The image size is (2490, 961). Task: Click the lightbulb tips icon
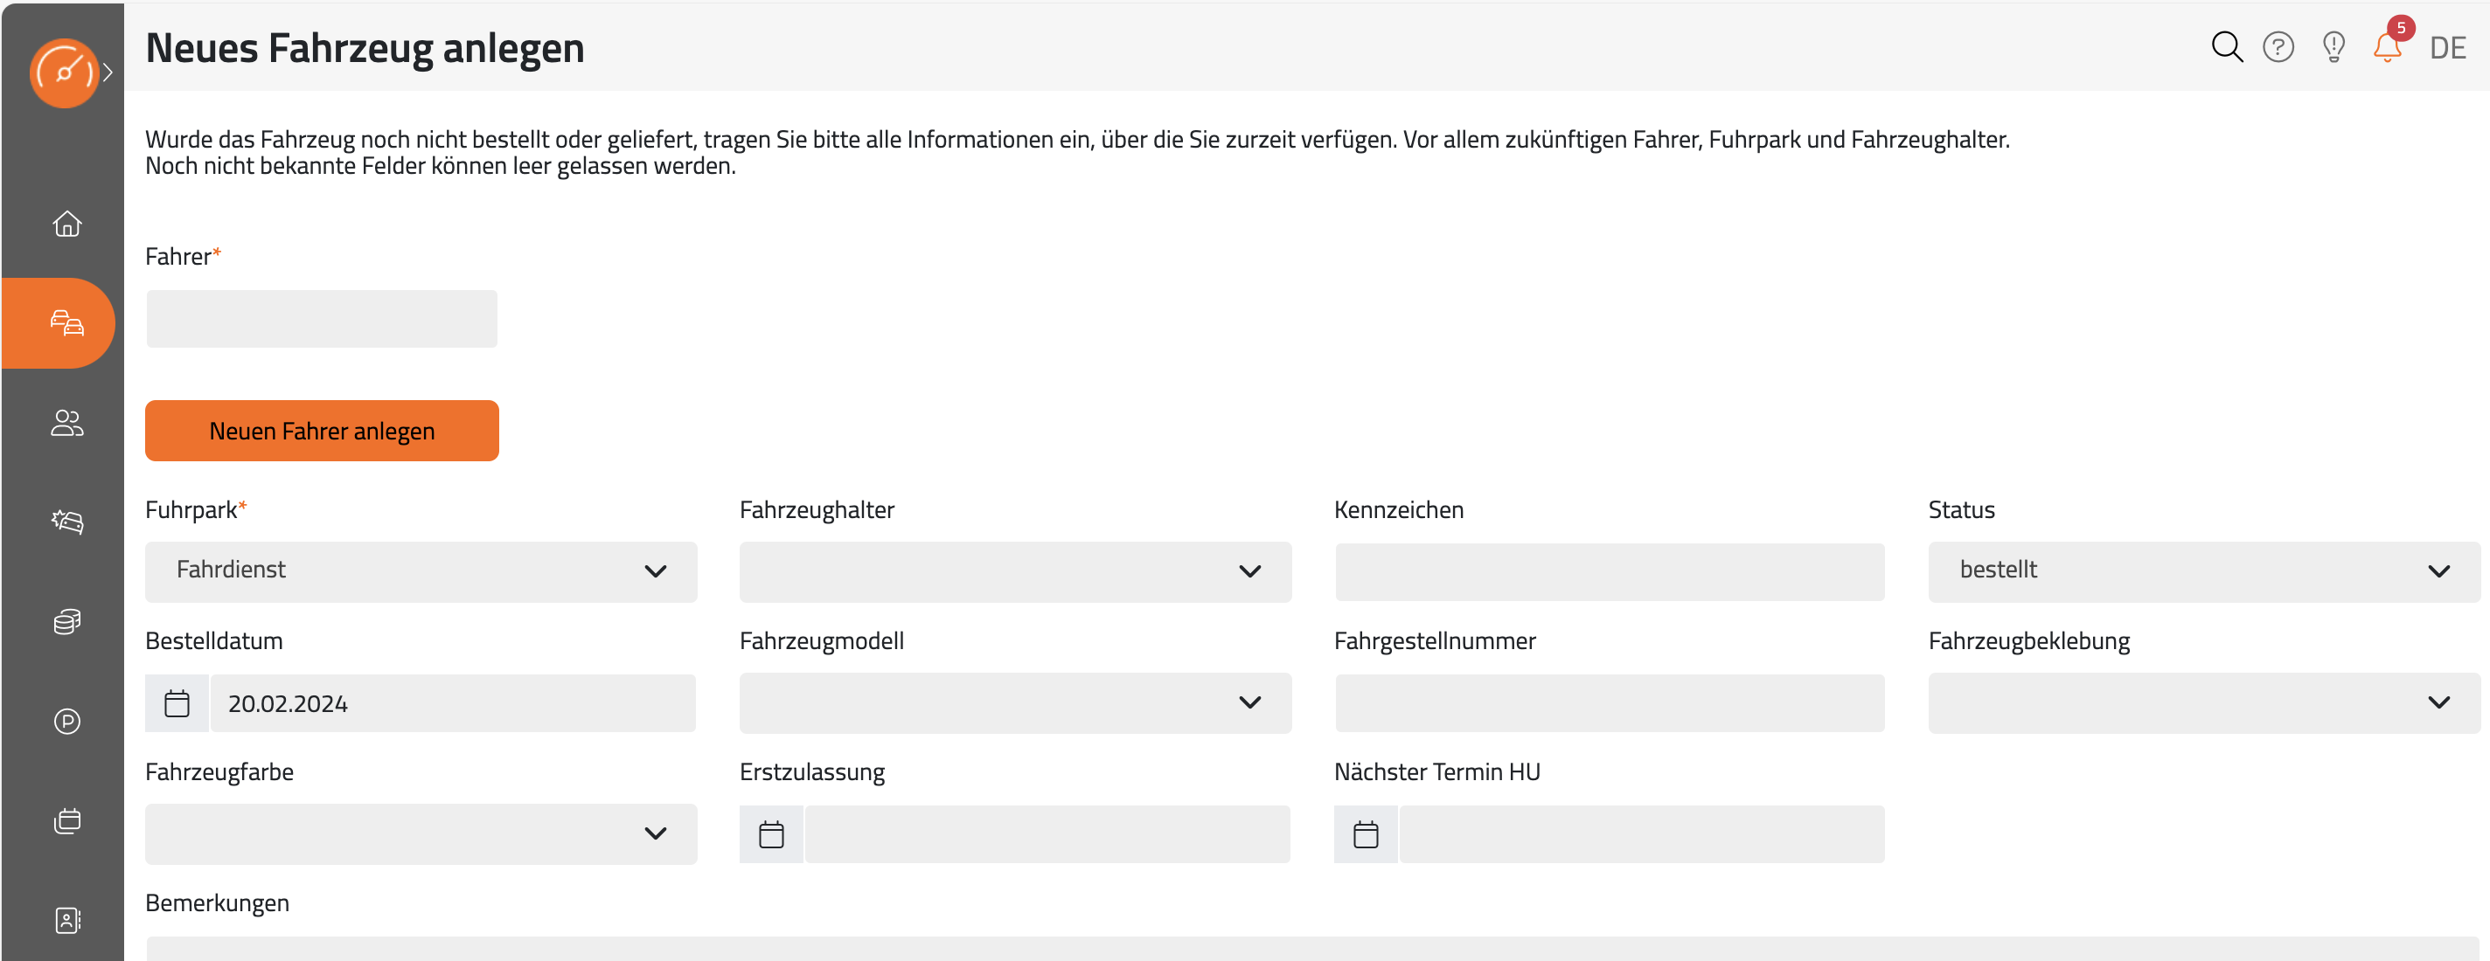coord(2334,46)
